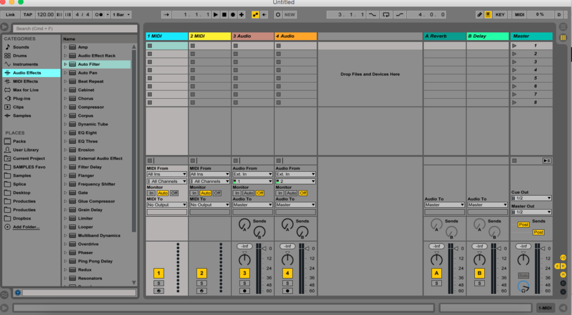This screenshot has height=315, width=572.
Task: Set track 2 MIDI monitor to Off
Action: coord(217,193)
